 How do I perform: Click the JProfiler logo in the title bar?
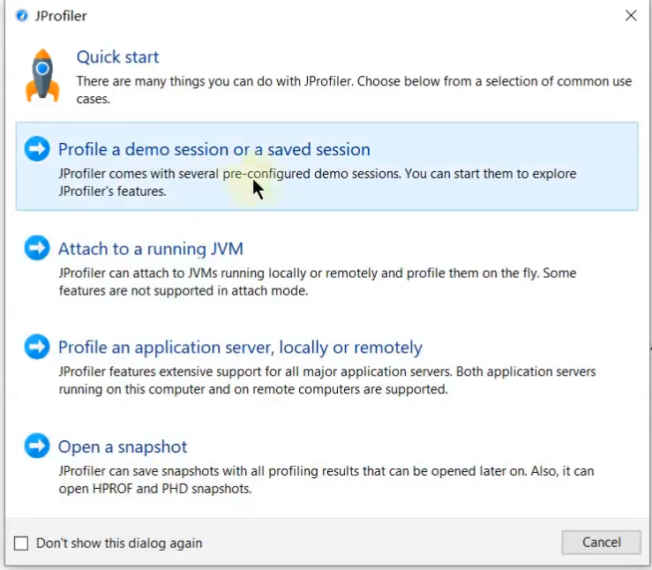(x=21, y=16)
